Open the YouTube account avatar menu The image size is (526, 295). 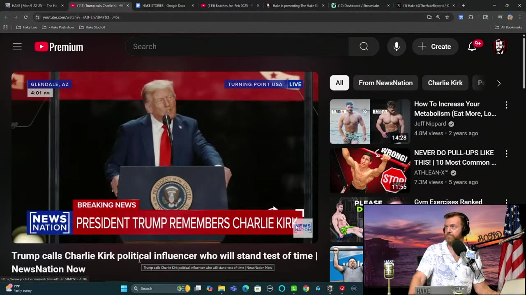click(500, 47)
